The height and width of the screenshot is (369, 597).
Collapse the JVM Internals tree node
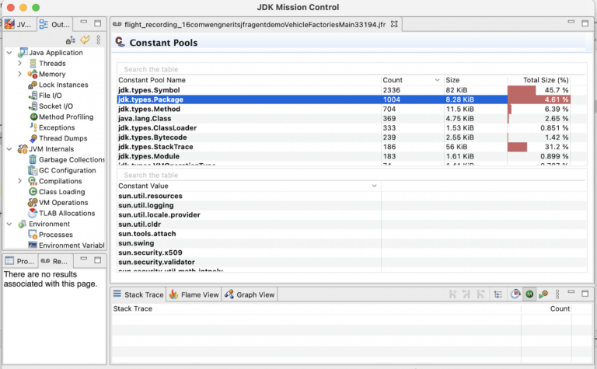9,148
